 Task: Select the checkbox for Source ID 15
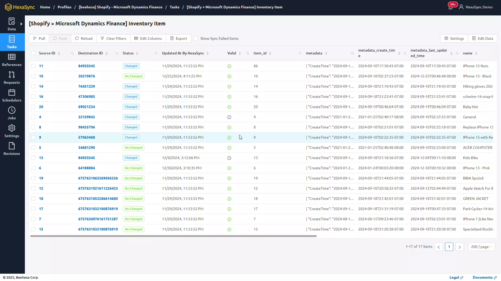pos(33,229)
